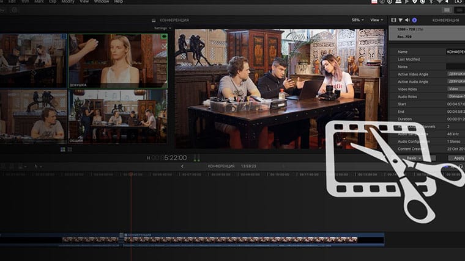Click the 48 kHz sample rate value

point(454,134)
